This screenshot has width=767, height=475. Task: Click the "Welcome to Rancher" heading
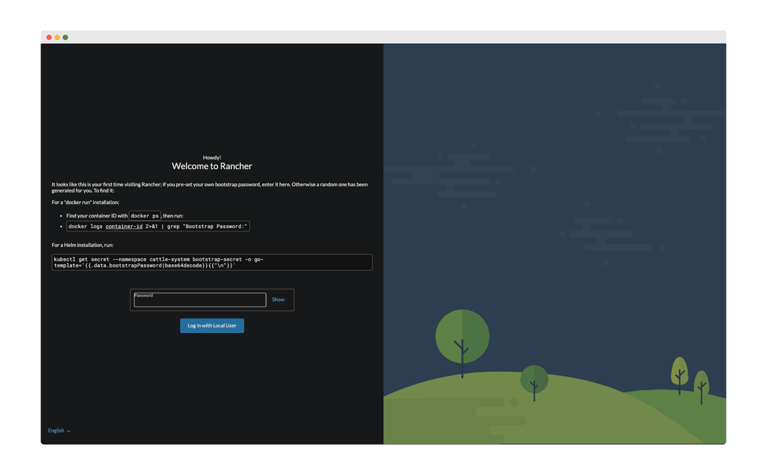[212, 166]
